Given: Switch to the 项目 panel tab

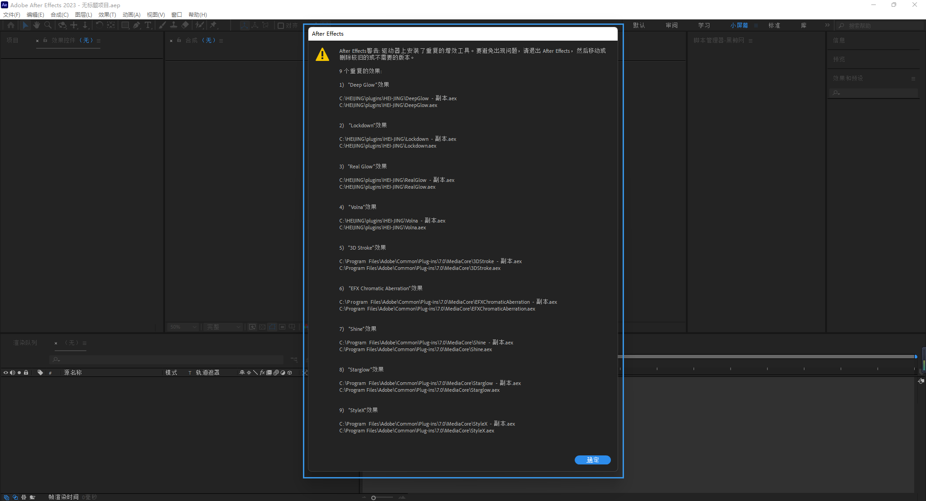Looking at the screenshot, I should pos(12,40).
